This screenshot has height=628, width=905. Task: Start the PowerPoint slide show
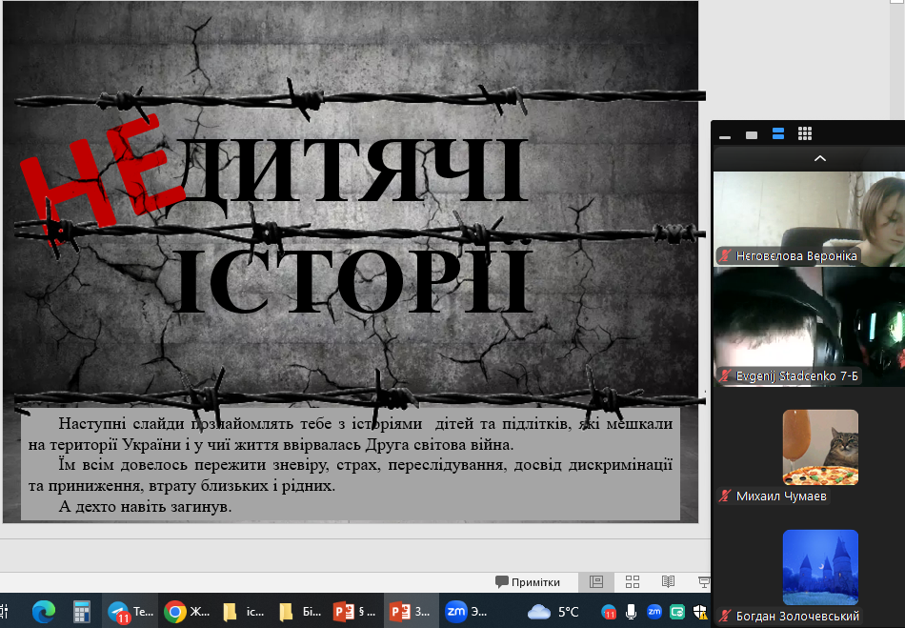tap(704, 582)
